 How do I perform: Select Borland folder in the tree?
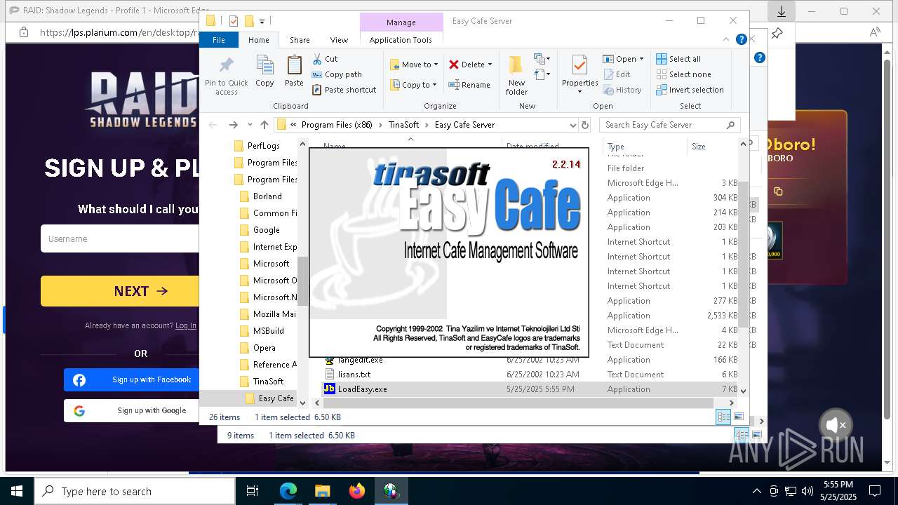267,196
